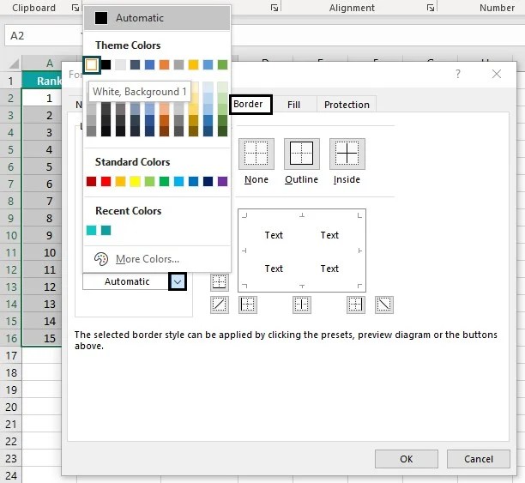Image resolution: width=525 pixels, height=483 pixels.
Task: Apply the diagonal down border
Action: point(384,305)
